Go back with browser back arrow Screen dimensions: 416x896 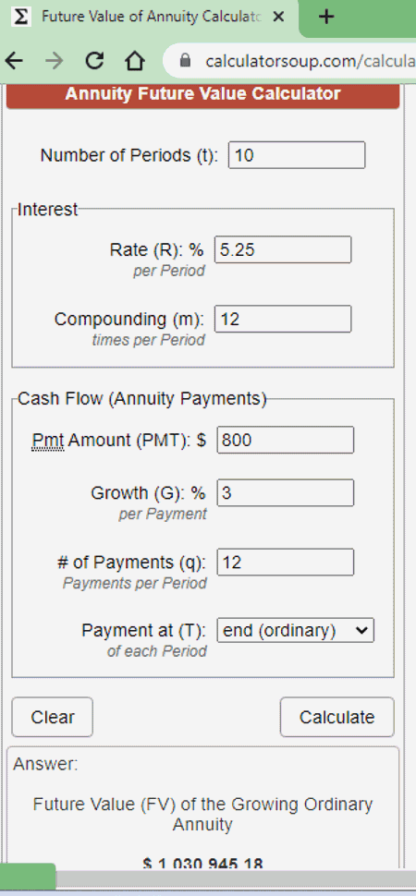tap(14, 61)
